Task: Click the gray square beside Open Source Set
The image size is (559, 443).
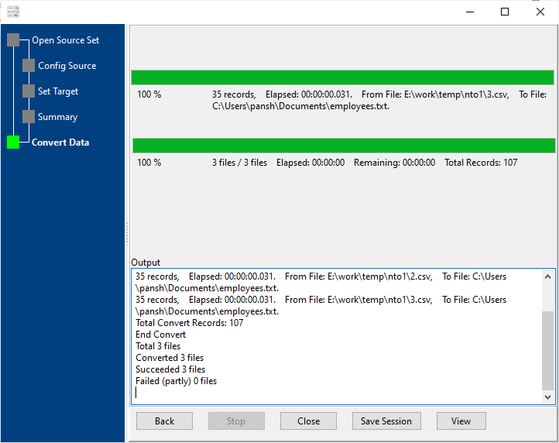Action: coord(13,40)
